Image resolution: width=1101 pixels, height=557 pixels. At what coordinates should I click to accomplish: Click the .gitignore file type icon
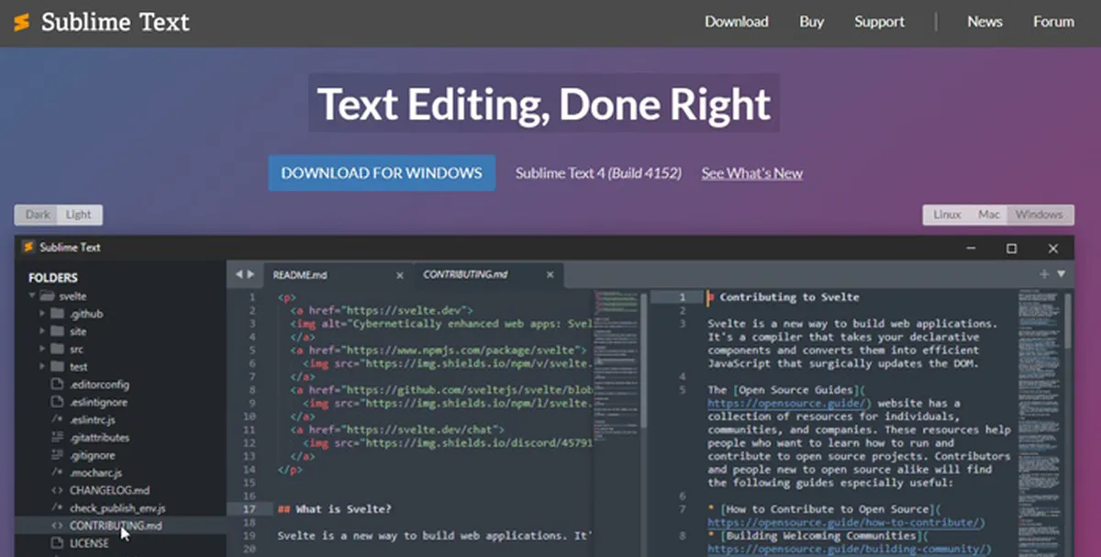click(x=58, y=455)
